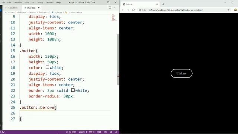Open the Debug menu

pyautogui.click(x=40, y=3)
